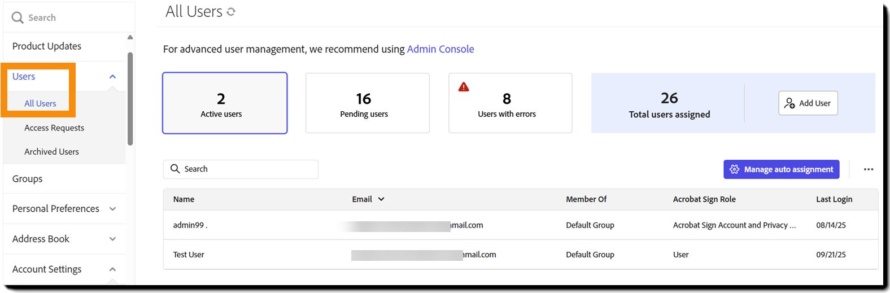Sort by the Email column arrow
The height and width of the screenshot is (293, 890).
pos(381,199)
